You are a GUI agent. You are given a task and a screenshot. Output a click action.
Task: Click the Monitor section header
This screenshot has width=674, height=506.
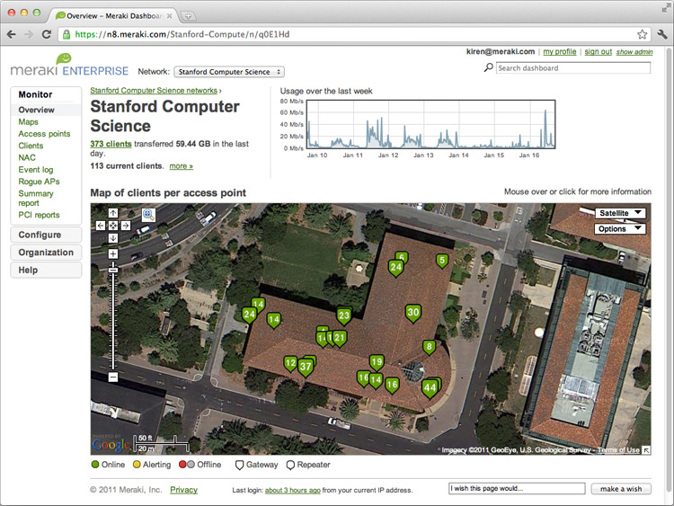[35, 94]
